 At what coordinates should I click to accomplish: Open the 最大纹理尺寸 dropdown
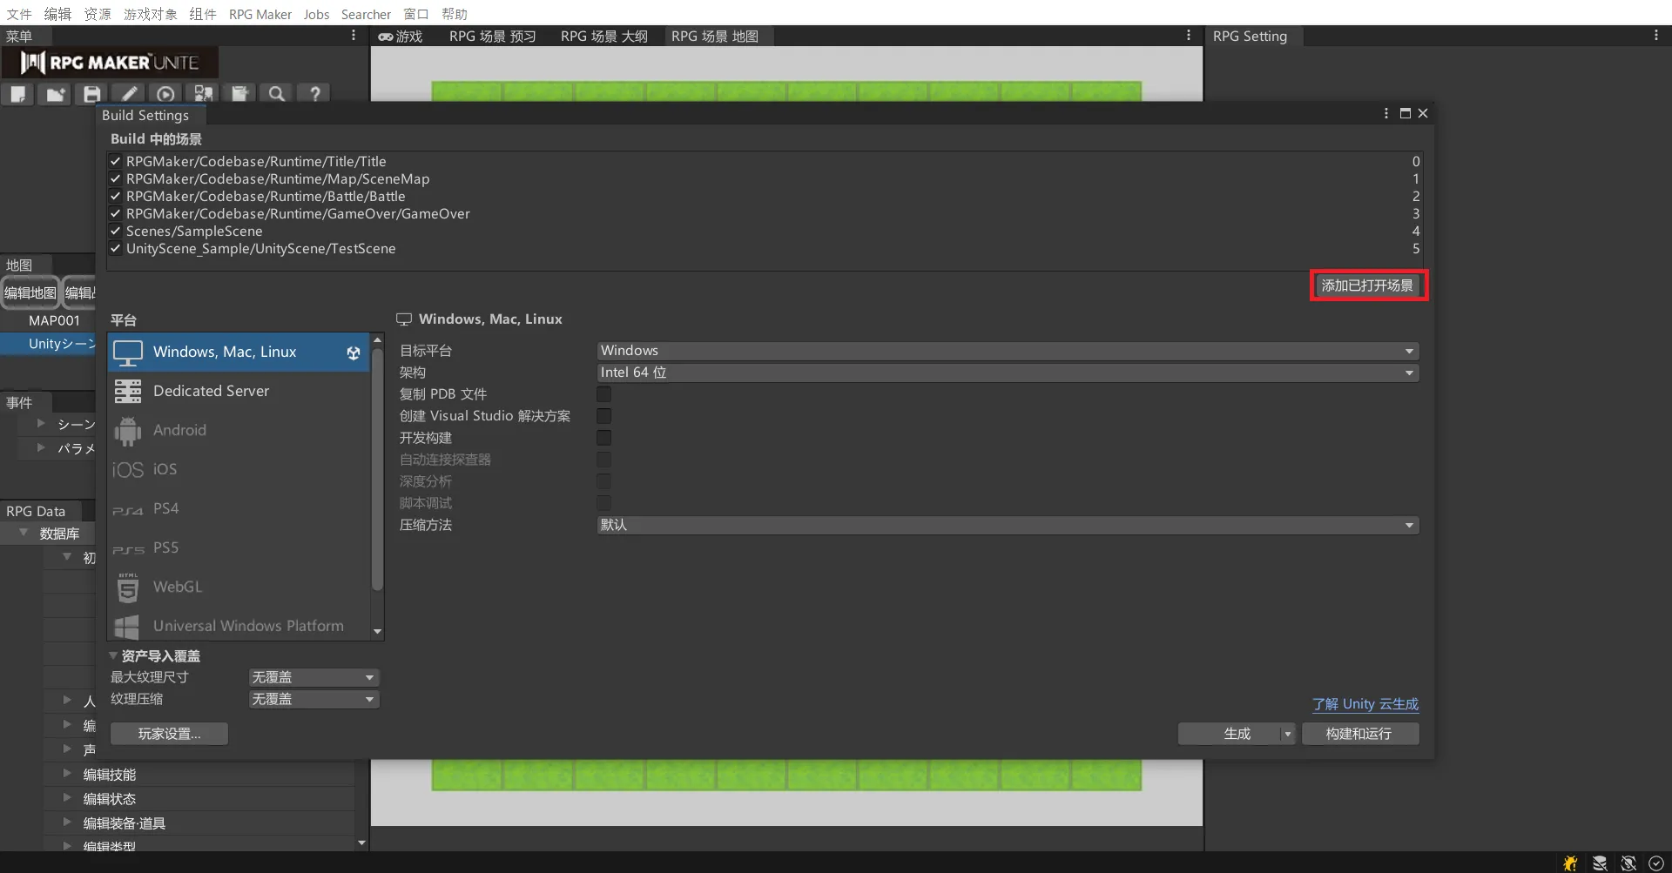313,677
